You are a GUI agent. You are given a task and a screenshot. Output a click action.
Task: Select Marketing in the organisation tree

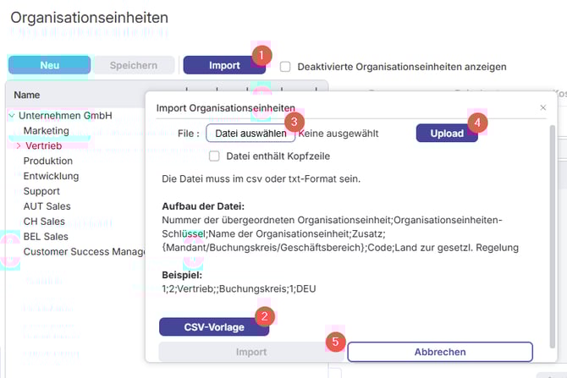click(x=47, y=131)
